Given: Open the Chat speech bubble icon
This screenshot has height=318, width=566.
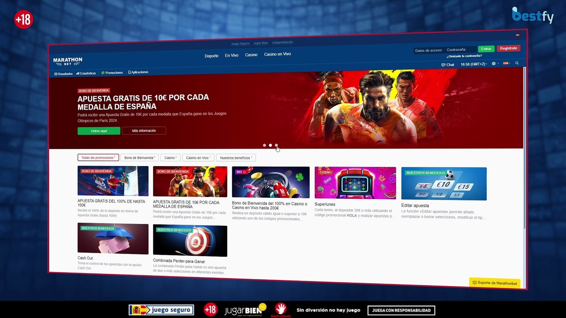Looking at the screenshot, I should click(x=443, y=65).
